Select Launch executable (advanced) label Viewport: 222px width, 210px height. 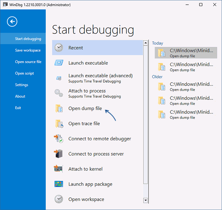tap(100, 76)
